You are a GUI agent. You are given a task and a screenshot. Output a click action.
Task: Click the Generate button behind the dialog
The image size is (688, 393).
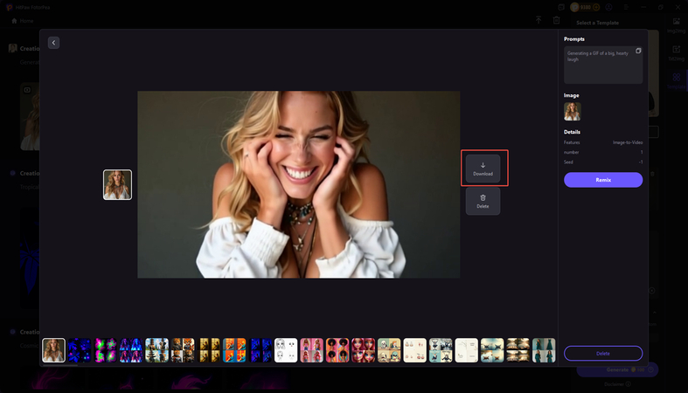click(x=617, y=369)
